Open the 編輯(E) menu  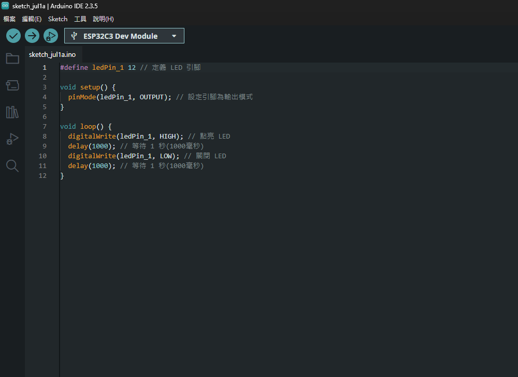point(32,19)
